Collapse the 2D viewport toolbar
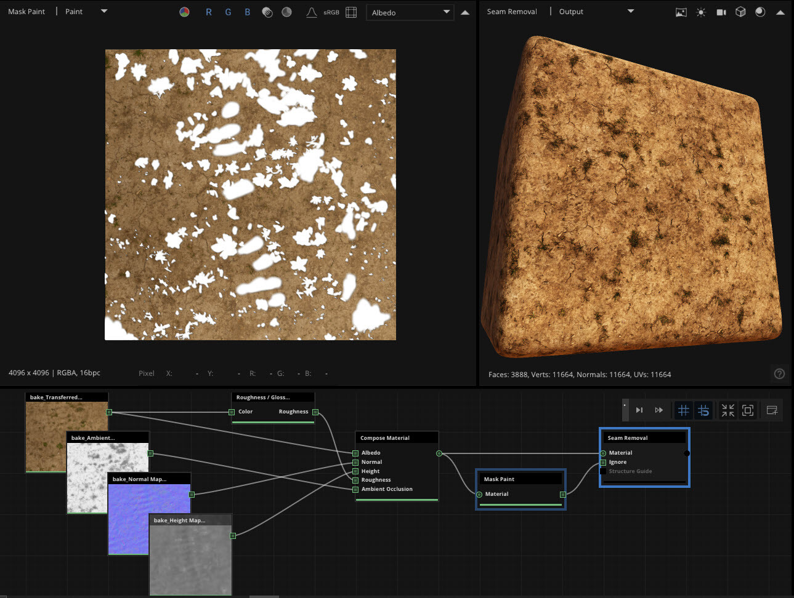 click(x=465, y=12)
